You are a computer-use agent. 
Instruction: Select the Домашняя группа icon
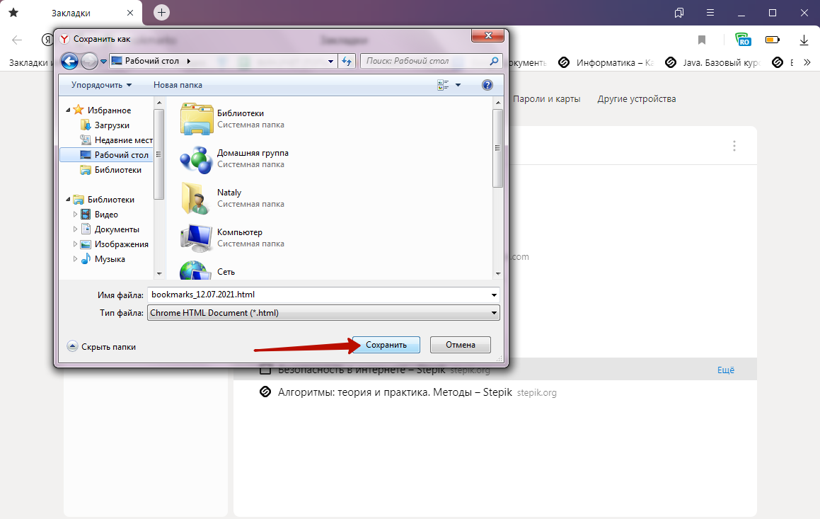[x=197, y=159]
